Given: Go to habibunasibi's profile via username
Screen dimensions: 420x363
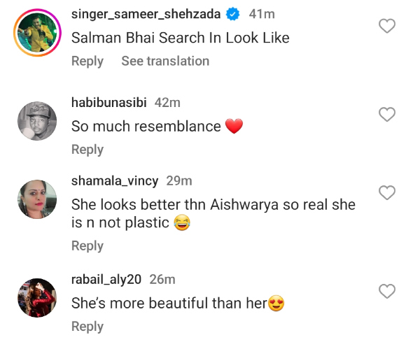Looking at the screenshot, I should pyautogui.click(x=108, y=102).
